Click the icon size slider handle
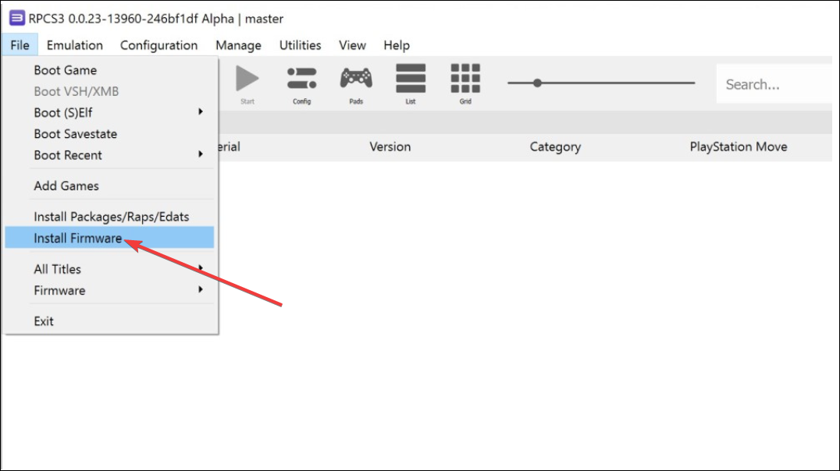This screenshot has width=840, height=471. point(537,83)
